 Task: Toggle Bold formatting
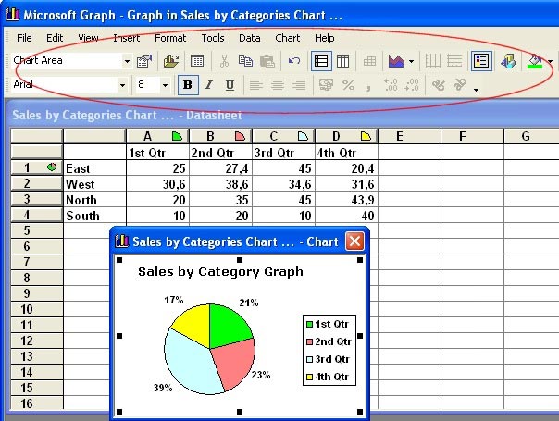click(x=188, y=85)
